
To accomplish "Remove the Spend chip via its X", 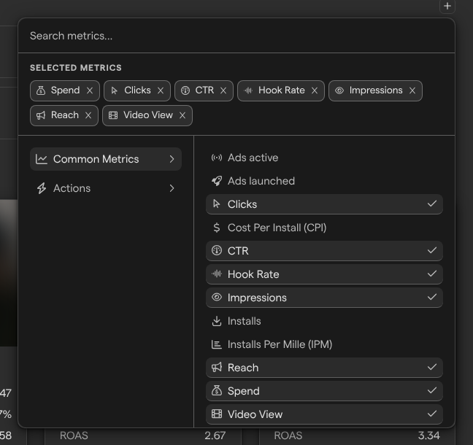I will point(90,90).
